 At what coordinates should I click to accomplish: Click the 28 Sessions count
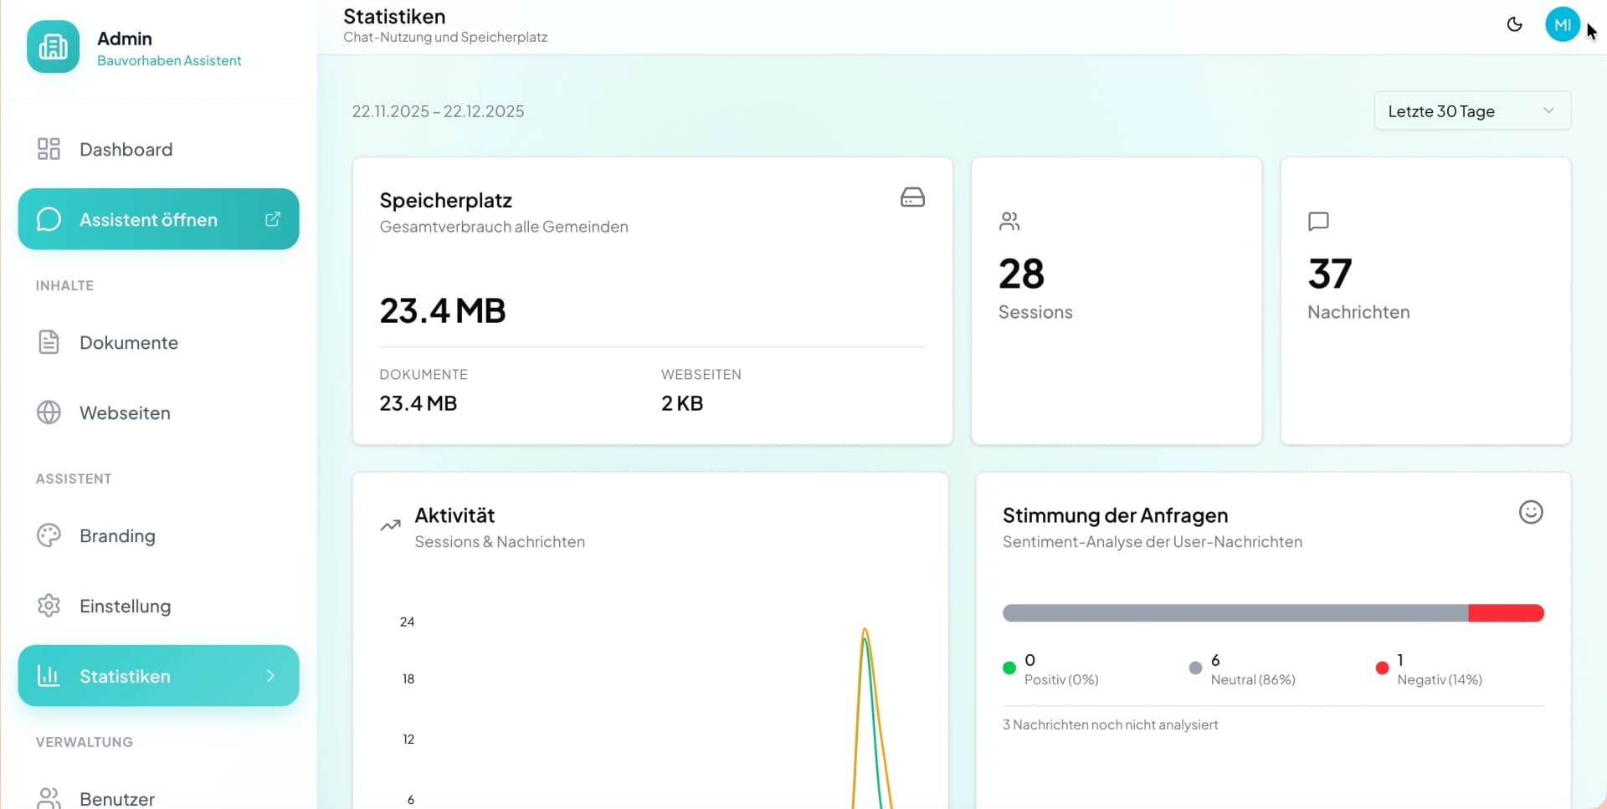click(1022, 274)
